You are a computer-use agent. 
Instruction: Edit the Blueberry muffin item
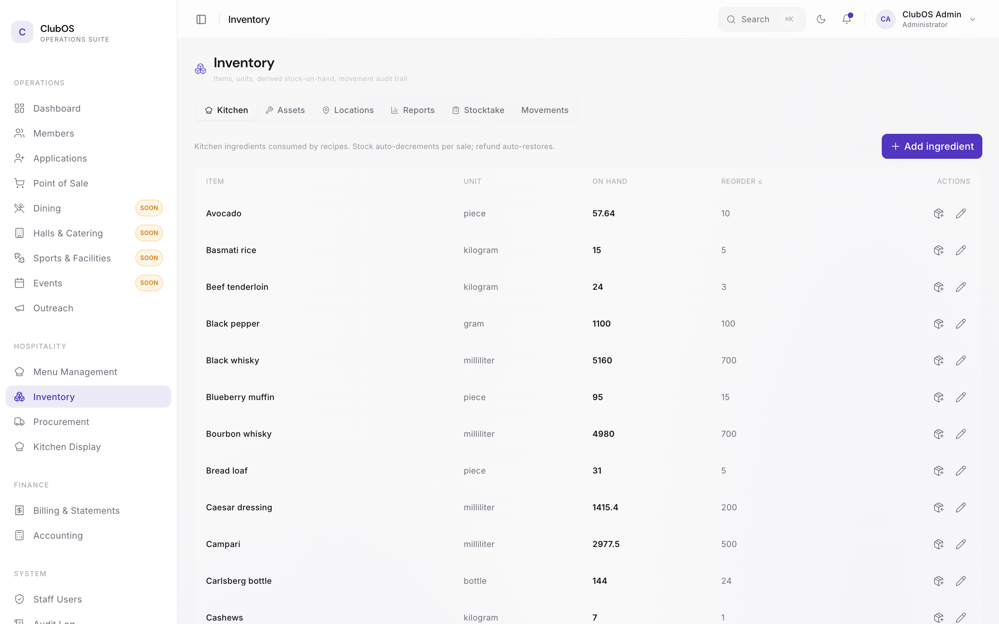(960, 397)
